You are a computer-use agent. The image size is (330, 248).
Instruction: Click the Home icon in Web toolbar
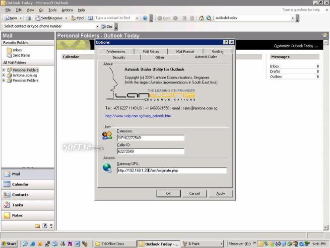click(x=201, y=18)
